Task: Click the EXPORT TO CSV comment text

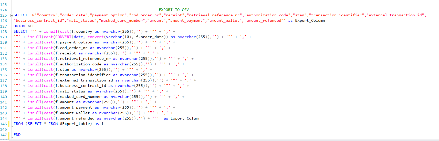Action: coord(174,10)
